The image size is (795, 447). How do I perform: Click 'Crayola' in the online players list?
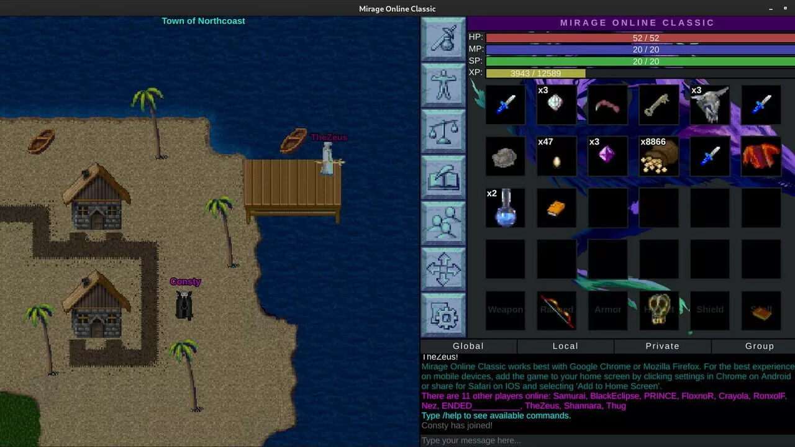[x=734, y=395]
